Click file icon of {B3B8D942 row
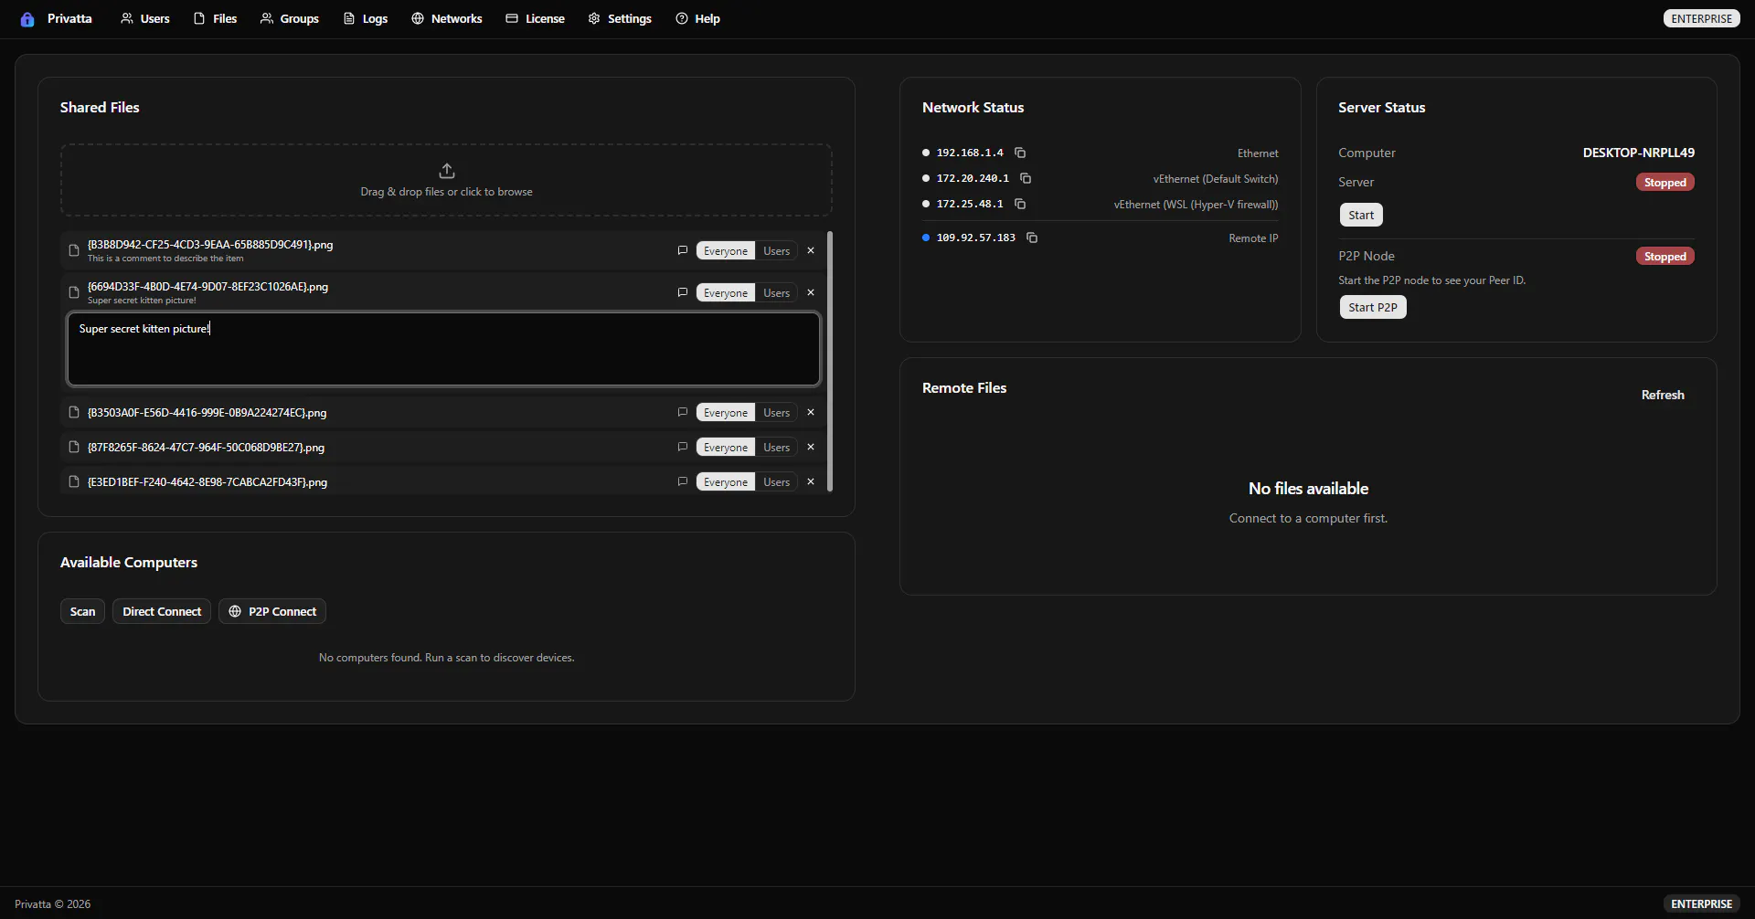This screenshot has height=919, width=1755. click(x=74, y=250)
